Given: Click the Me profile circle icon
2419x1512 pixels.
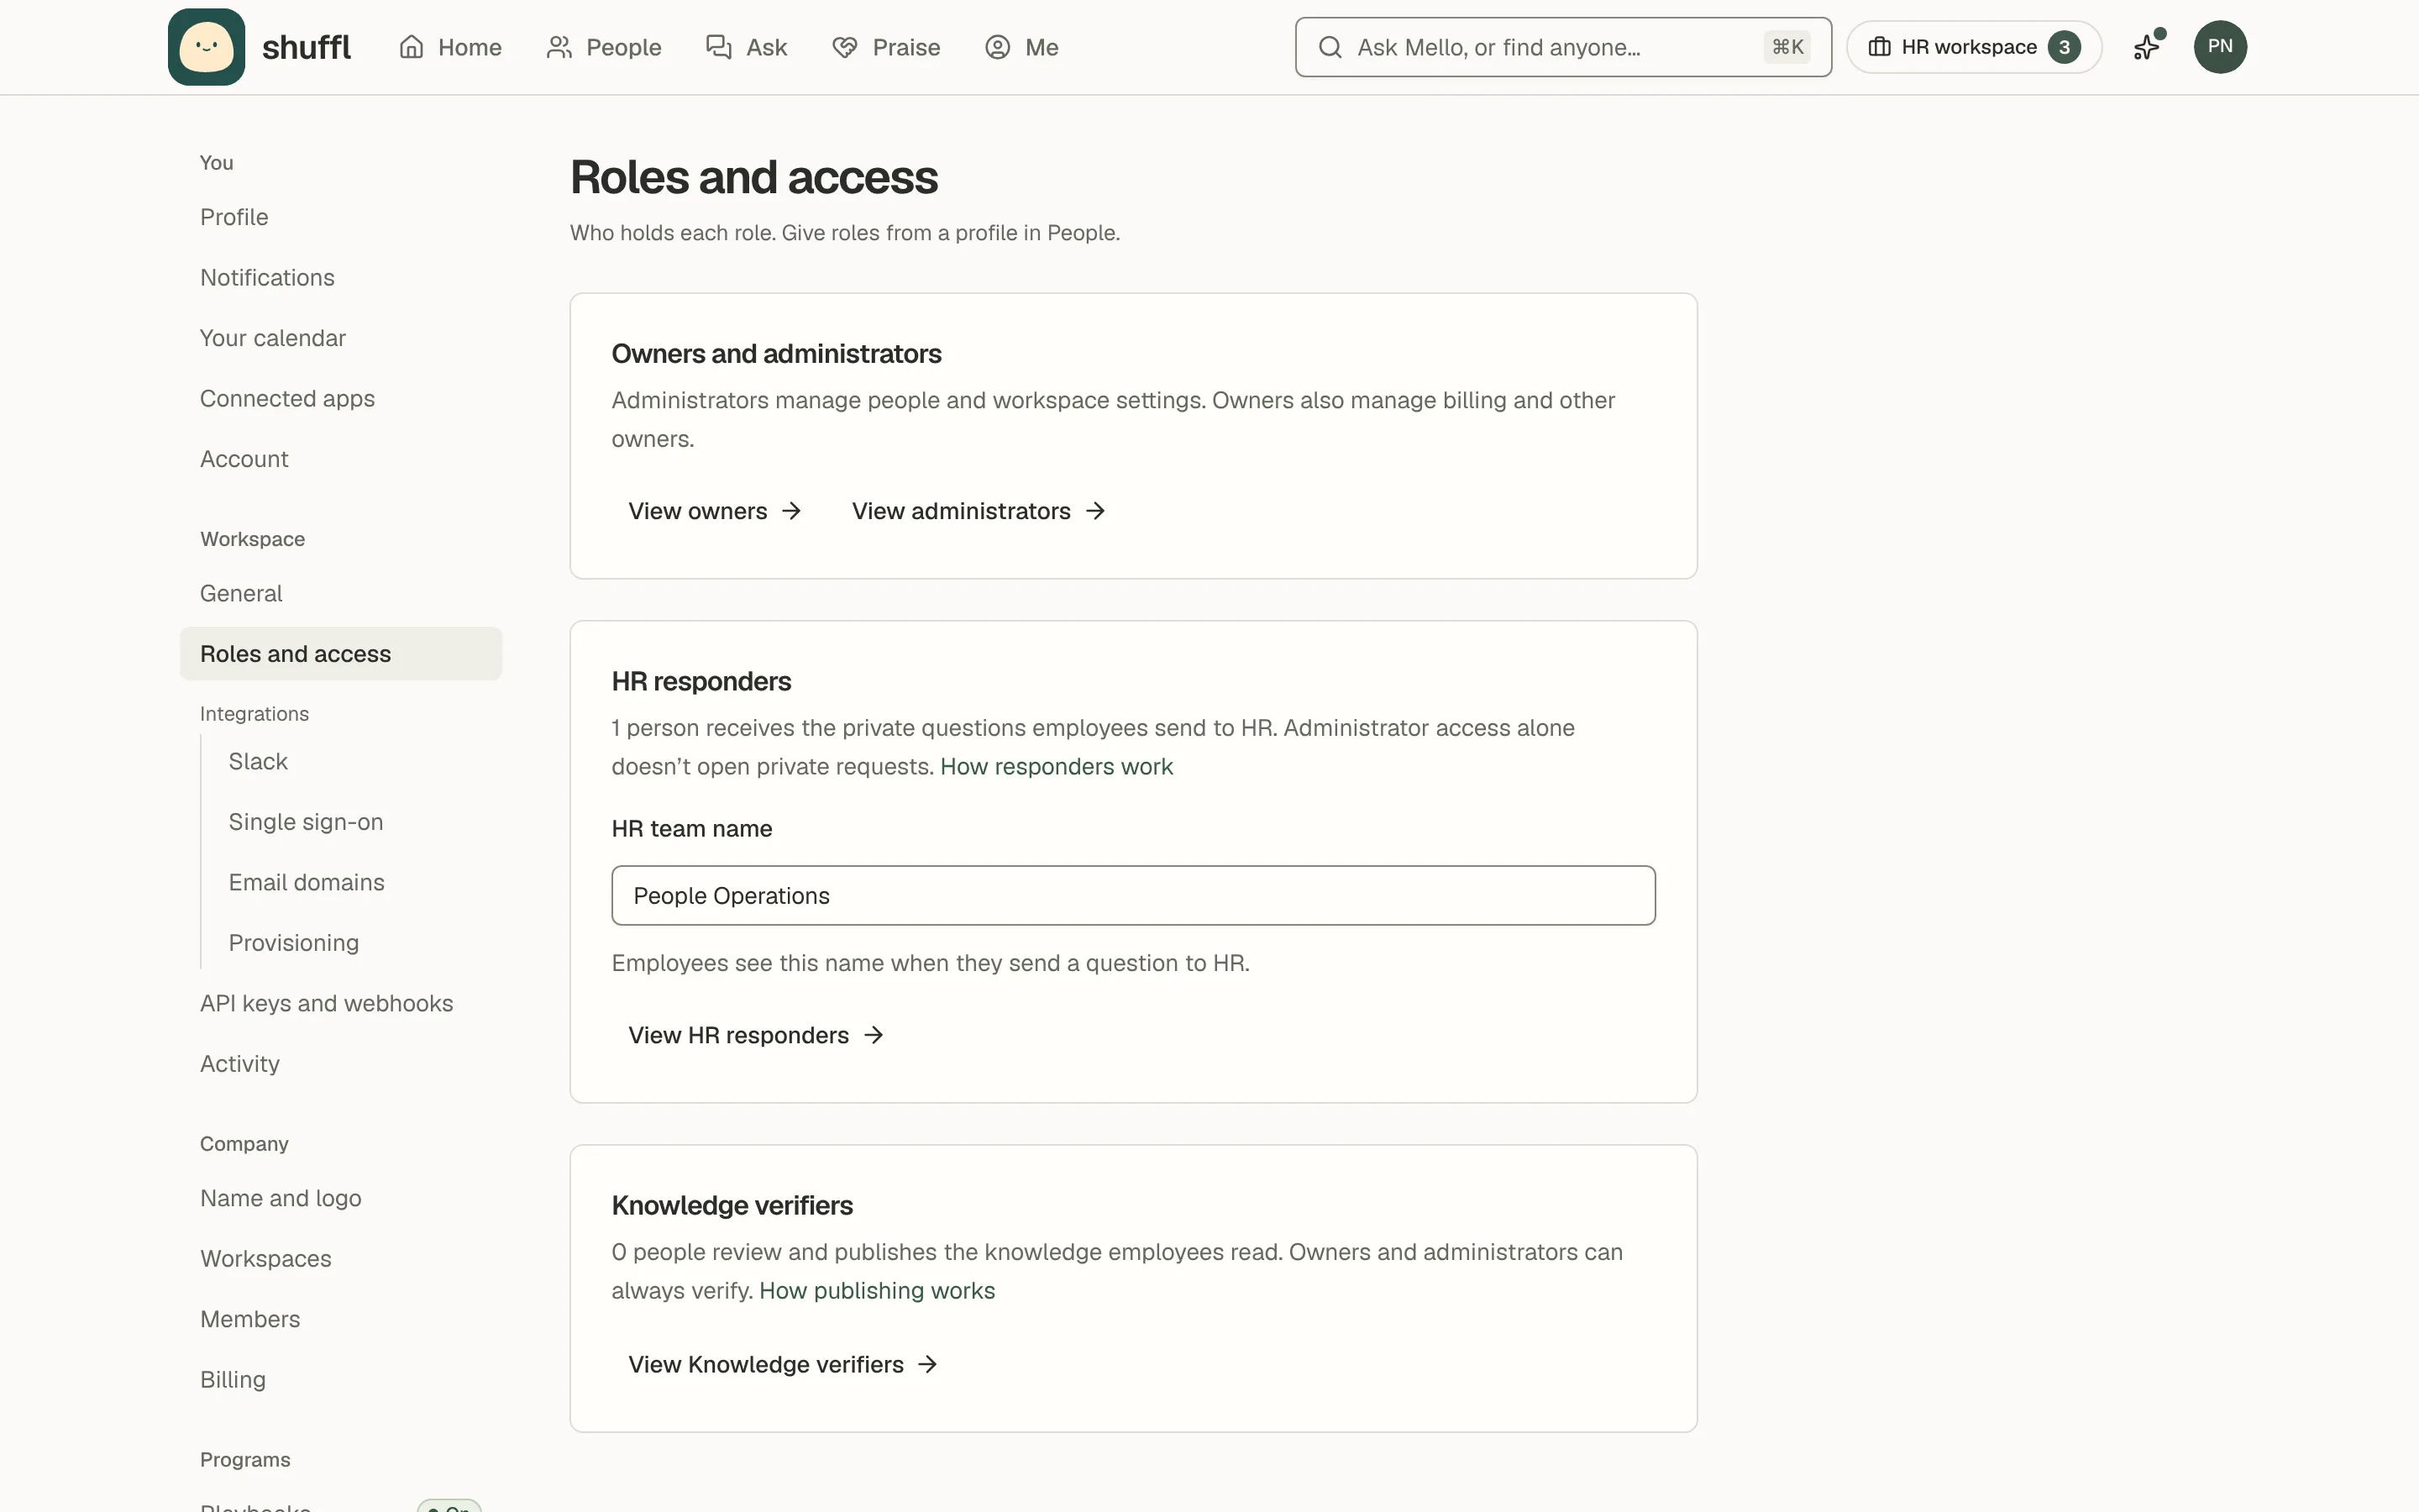Looking at the screenshot, I should 998,47.
